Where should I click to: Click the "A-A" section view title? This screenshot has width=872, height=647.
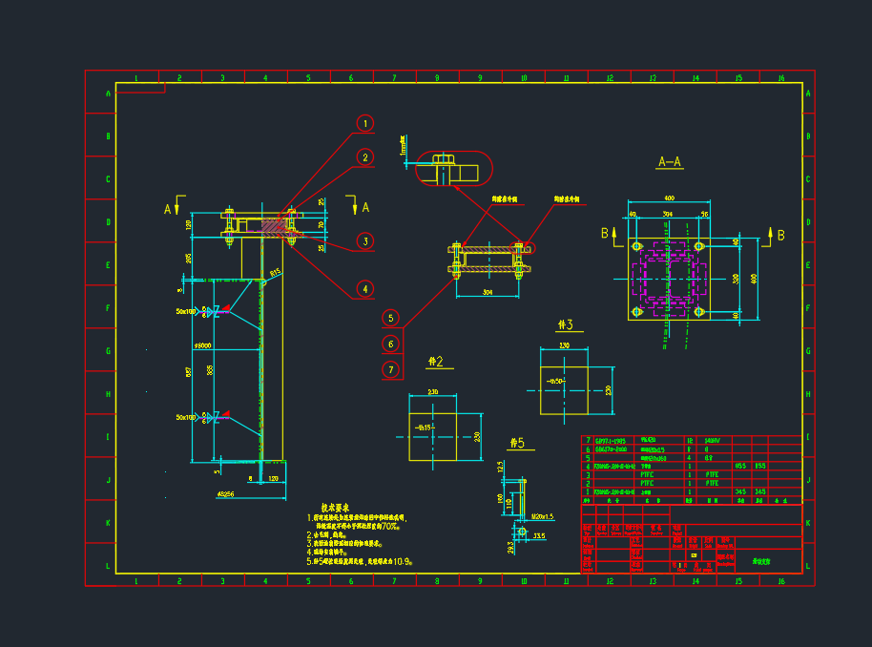[x=669, y=162]
